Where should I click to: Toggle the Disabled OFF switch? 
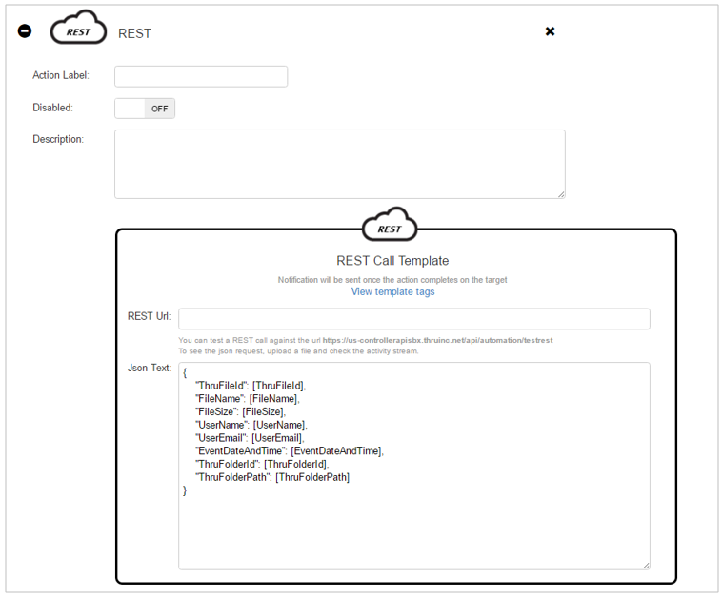point(145,109)
